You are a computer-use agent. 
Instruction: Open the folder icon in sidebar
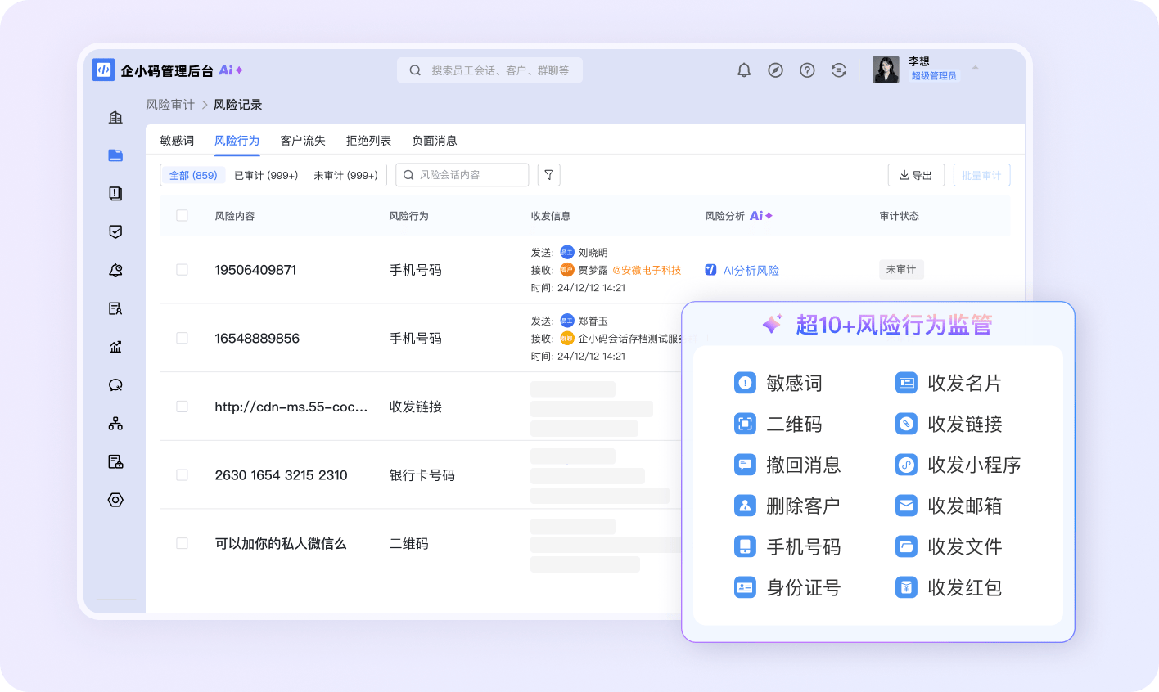(x=115, y=155)
